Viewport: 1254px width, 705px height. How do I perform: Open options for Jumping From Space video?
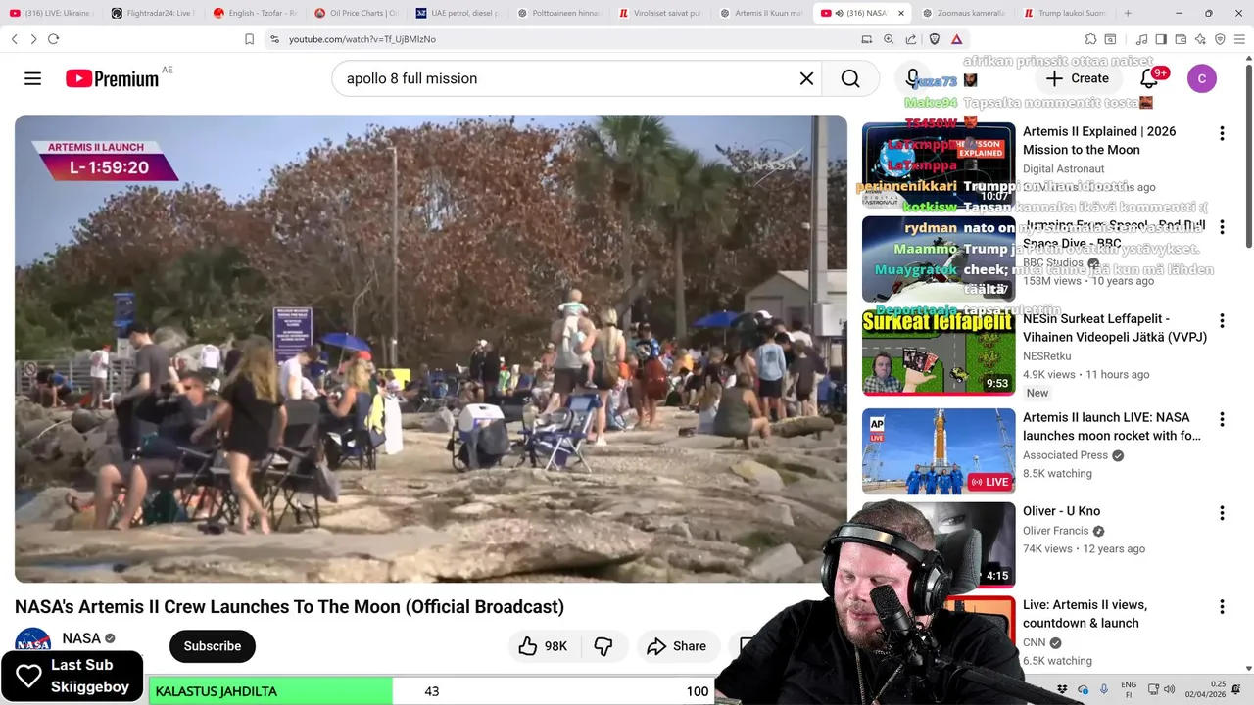(1222, 227)
